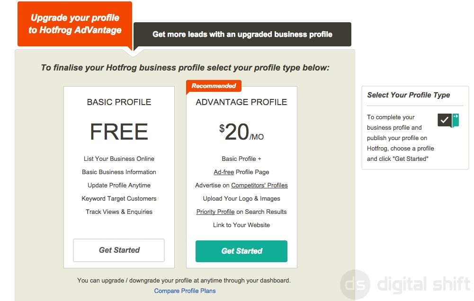Image resolution: width=474 pixels, height=301 pixels.
Task: Choose Get Started under Basic Profile
Action: 119,250
